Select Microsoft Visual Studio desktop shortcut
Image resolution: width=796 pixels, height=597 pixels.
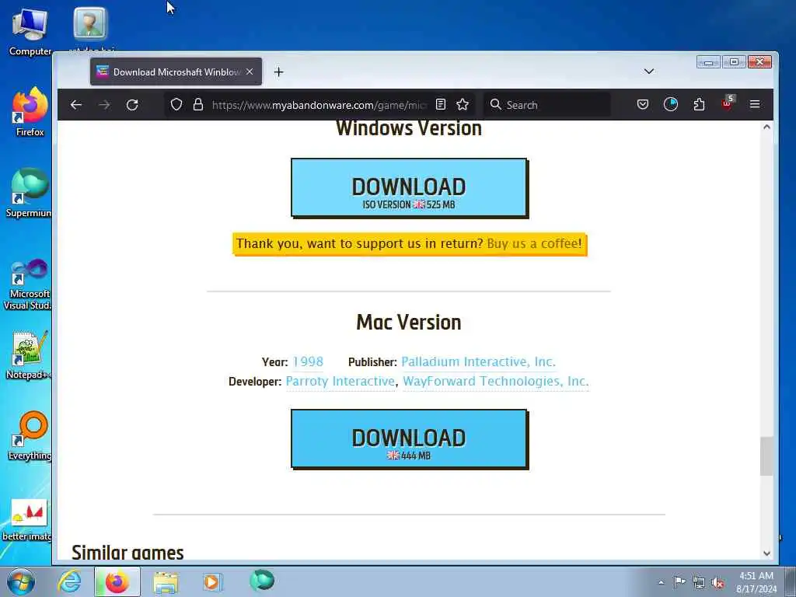click(27, 285)
